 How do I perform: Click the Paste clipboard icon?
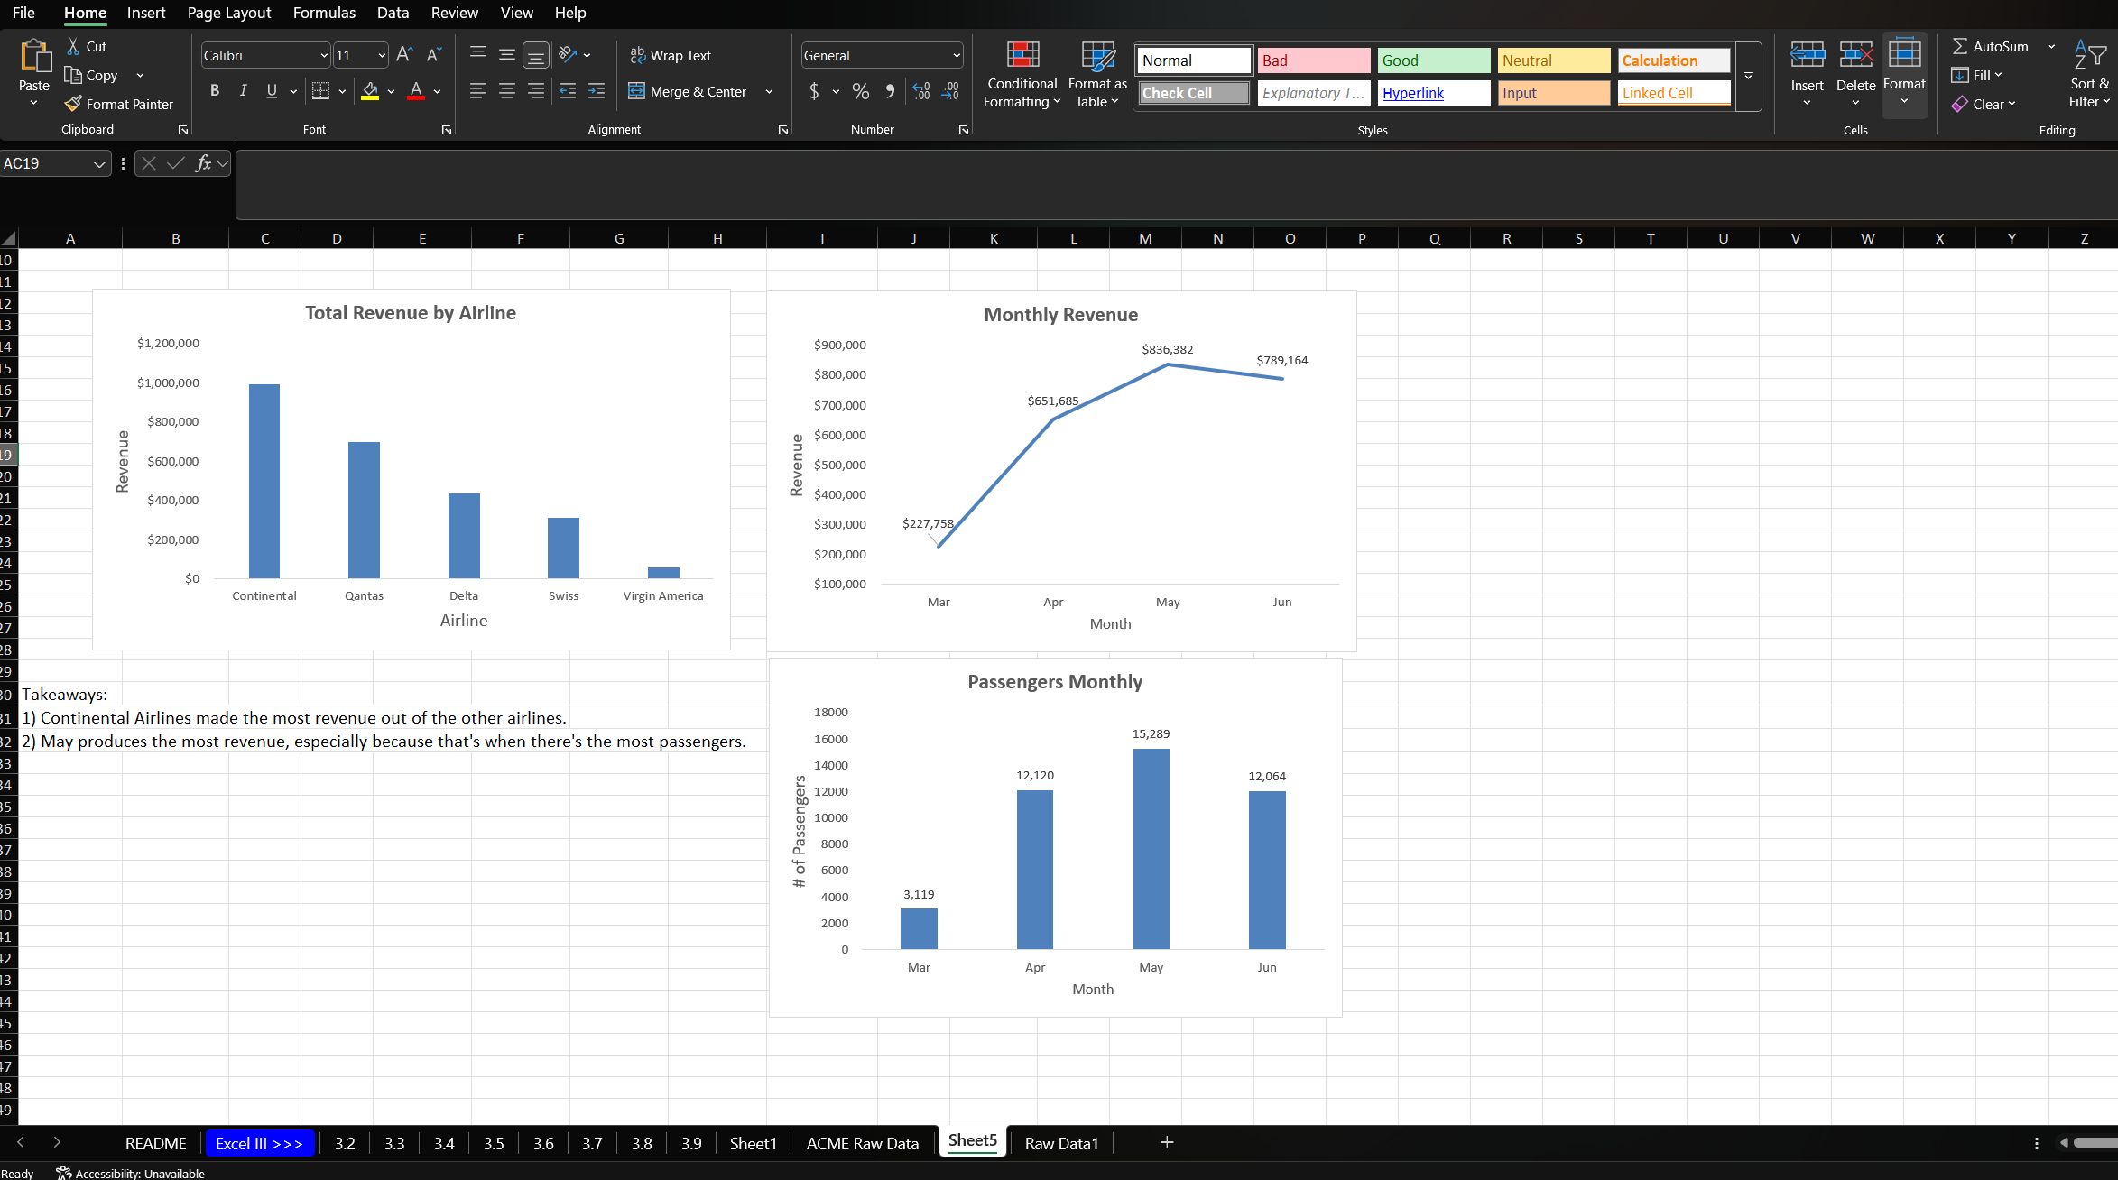34,56
